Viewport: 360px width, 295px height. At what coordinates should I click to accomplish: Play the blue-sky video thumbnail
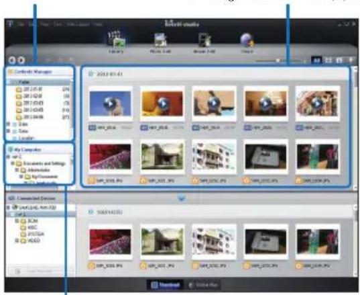click(111, 103)
